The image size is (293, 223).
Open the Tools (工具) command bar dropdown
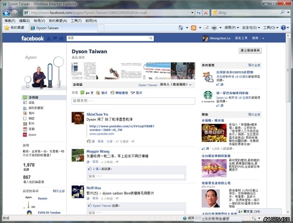click(271, 27)
